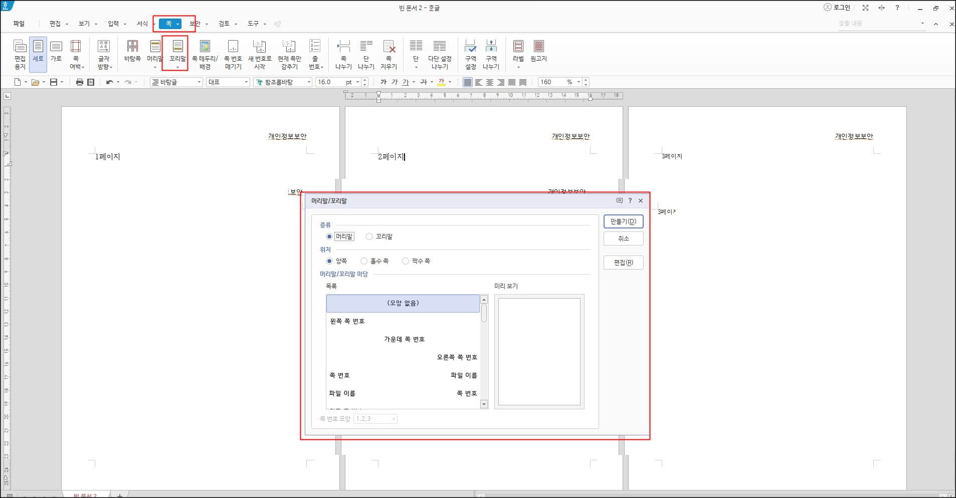Viewport: 956px width, 498px height.
Task: Click 쪽 번호 매기기 page numbering
Action: coord(233,54)
